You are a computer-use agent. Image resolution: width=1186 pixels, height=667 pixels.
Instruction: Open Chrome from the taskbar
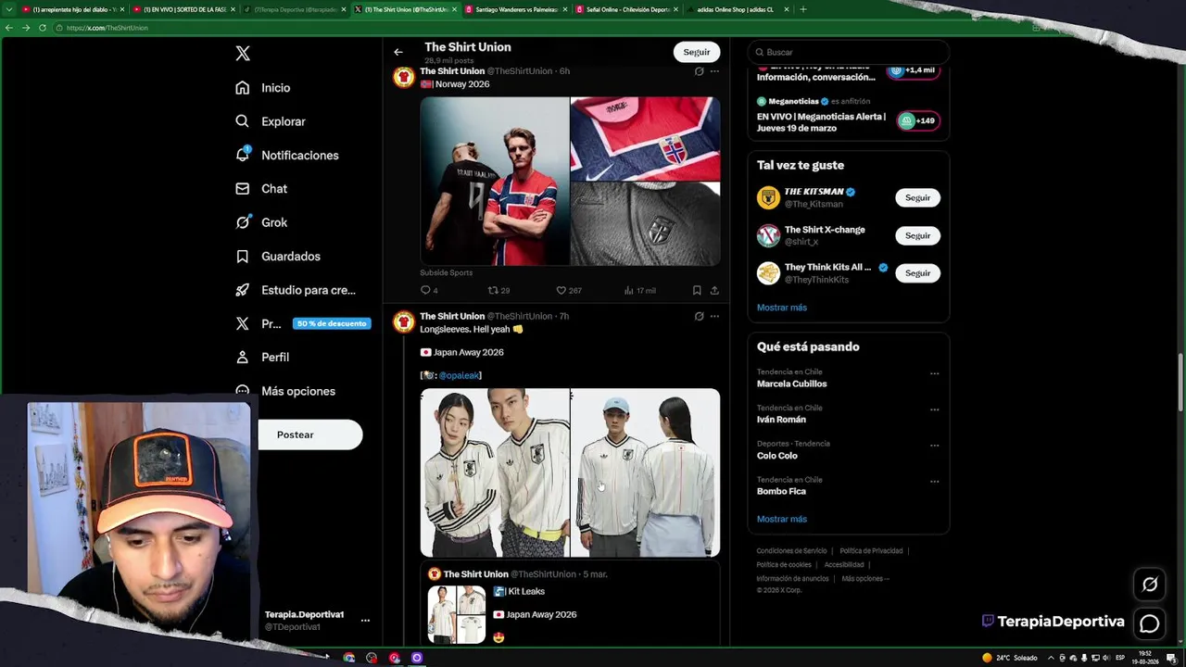point(348,658)
